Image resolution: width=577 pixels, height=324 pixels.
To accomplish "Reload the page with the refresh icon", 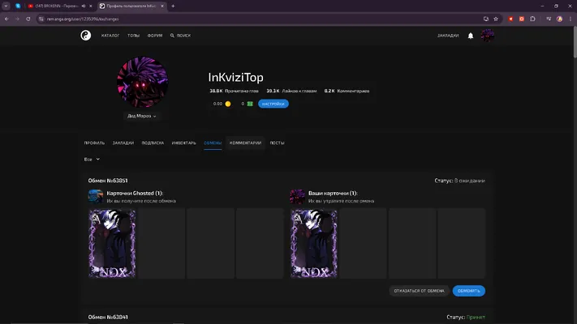I will (x=28, y=19).
